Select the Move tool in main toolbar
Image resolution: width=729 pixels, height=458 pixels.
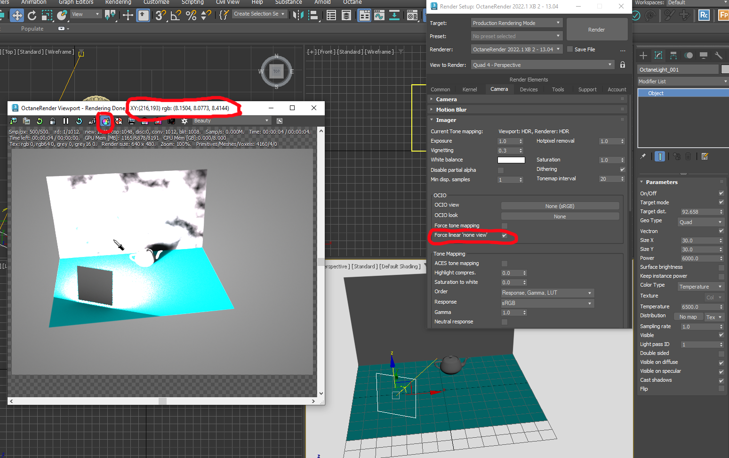click(17, 16)
